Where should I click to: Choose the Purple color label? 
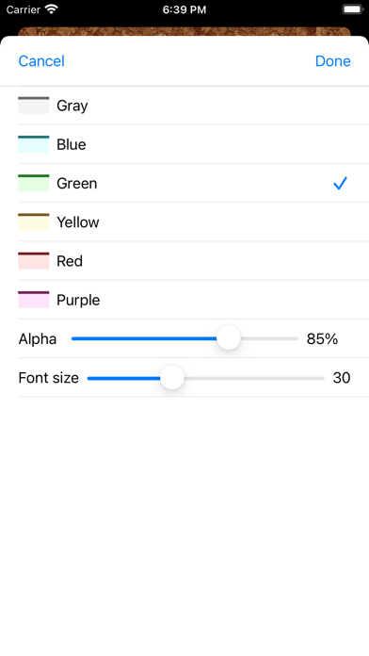tap(78, 301)
